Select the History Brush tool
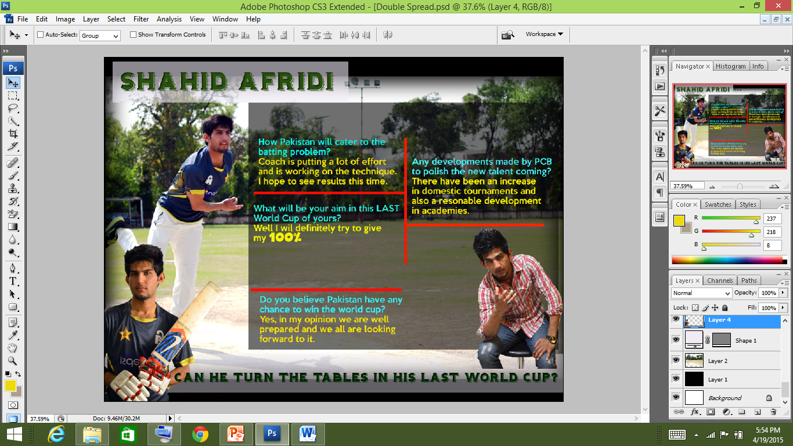793x446 pixels. pyautogui.click(x=13, y=202)
